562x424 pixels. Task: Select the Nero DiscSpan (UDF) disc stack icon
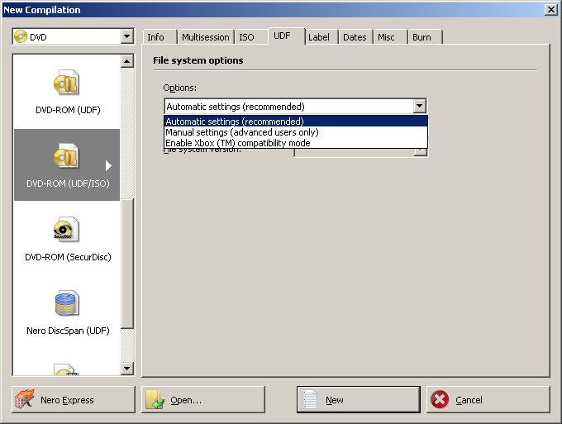click(67, 303)
